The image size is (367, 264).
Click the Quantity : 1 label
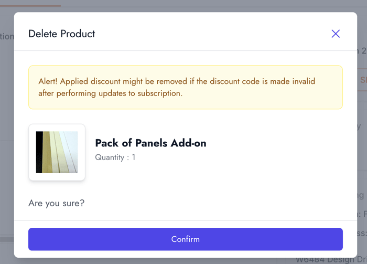115,157
